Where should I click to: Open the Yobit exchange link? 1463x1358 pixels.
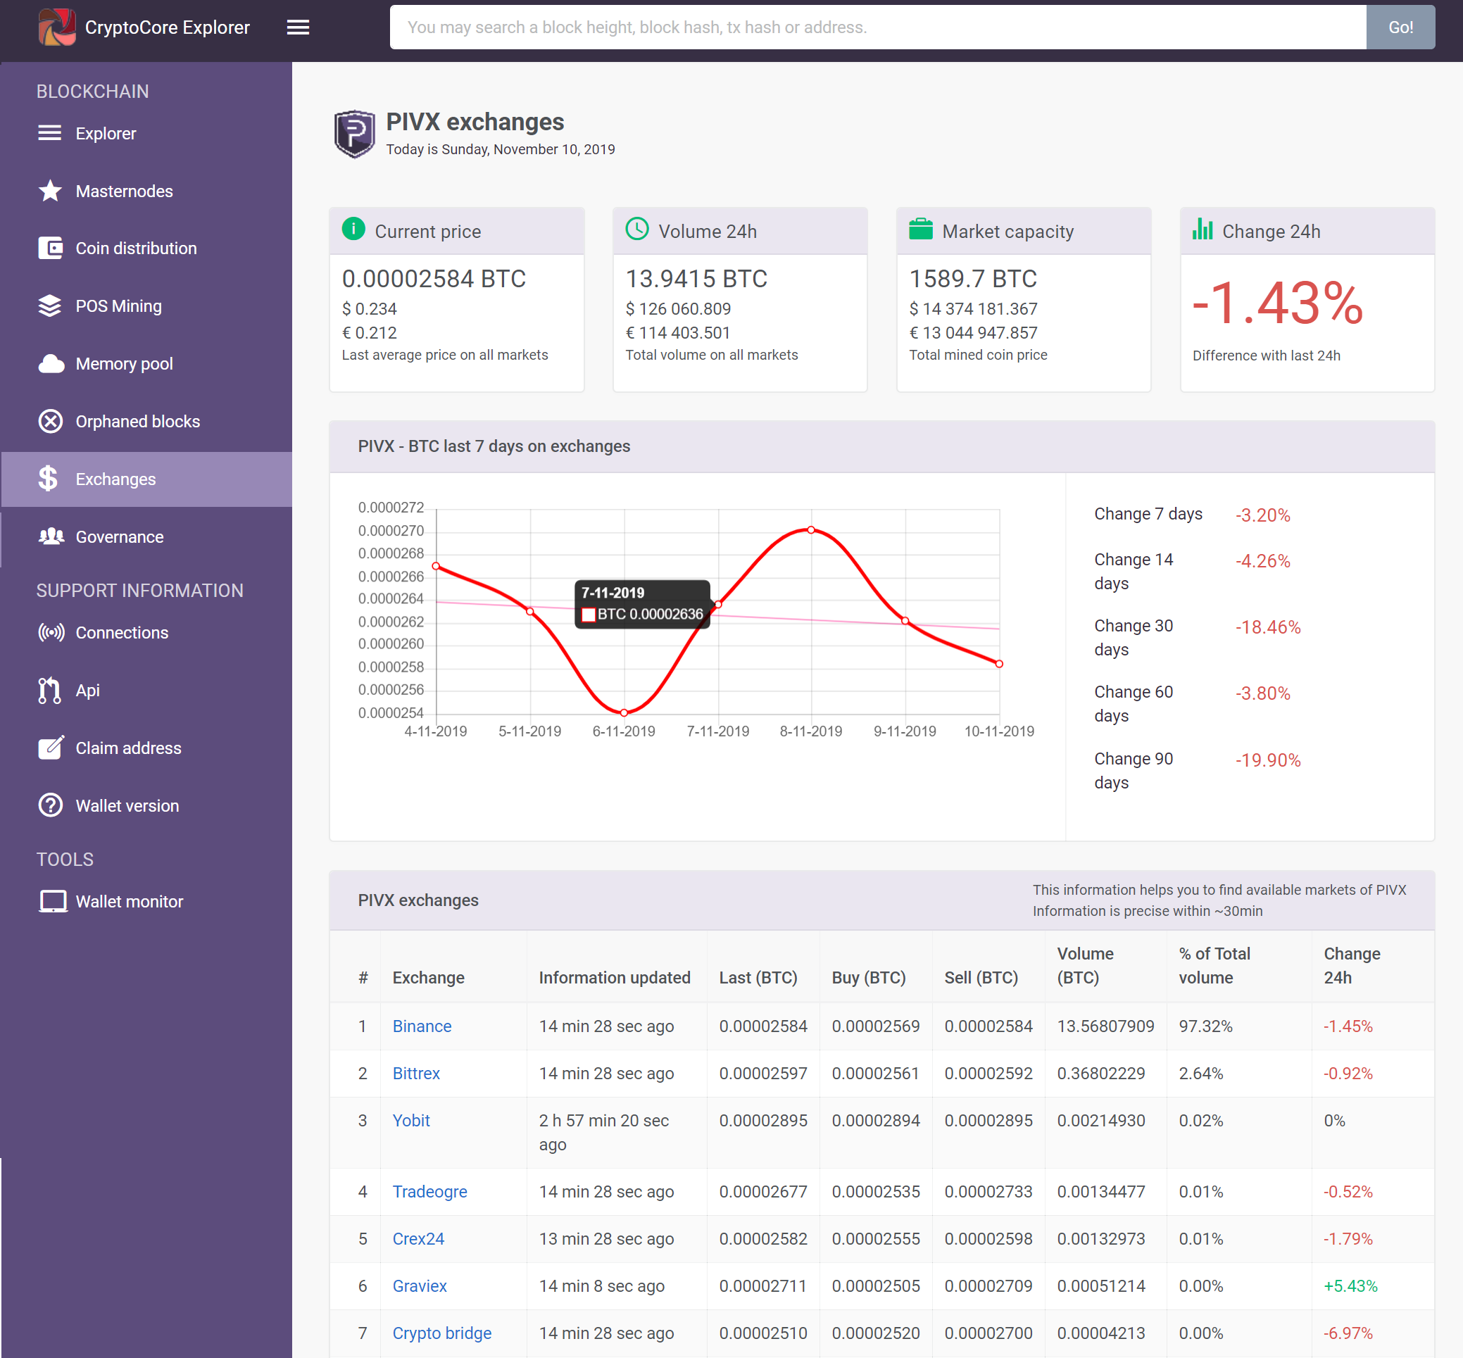[410, 1120]
